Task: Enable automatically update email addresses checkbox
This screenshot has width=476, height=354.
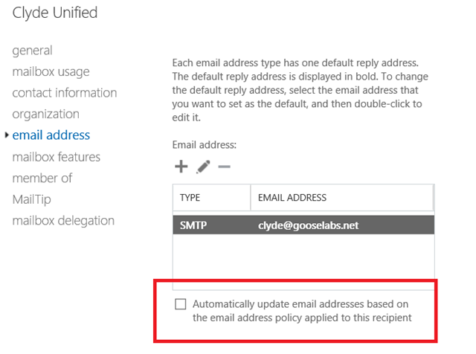Action: 180,304
